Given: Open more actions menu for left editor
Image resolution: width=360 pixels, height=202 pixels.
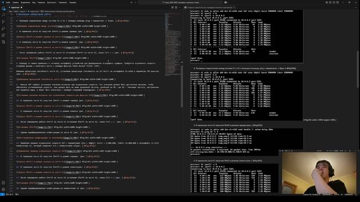Looking at the screenshot, I should (179, 7).
